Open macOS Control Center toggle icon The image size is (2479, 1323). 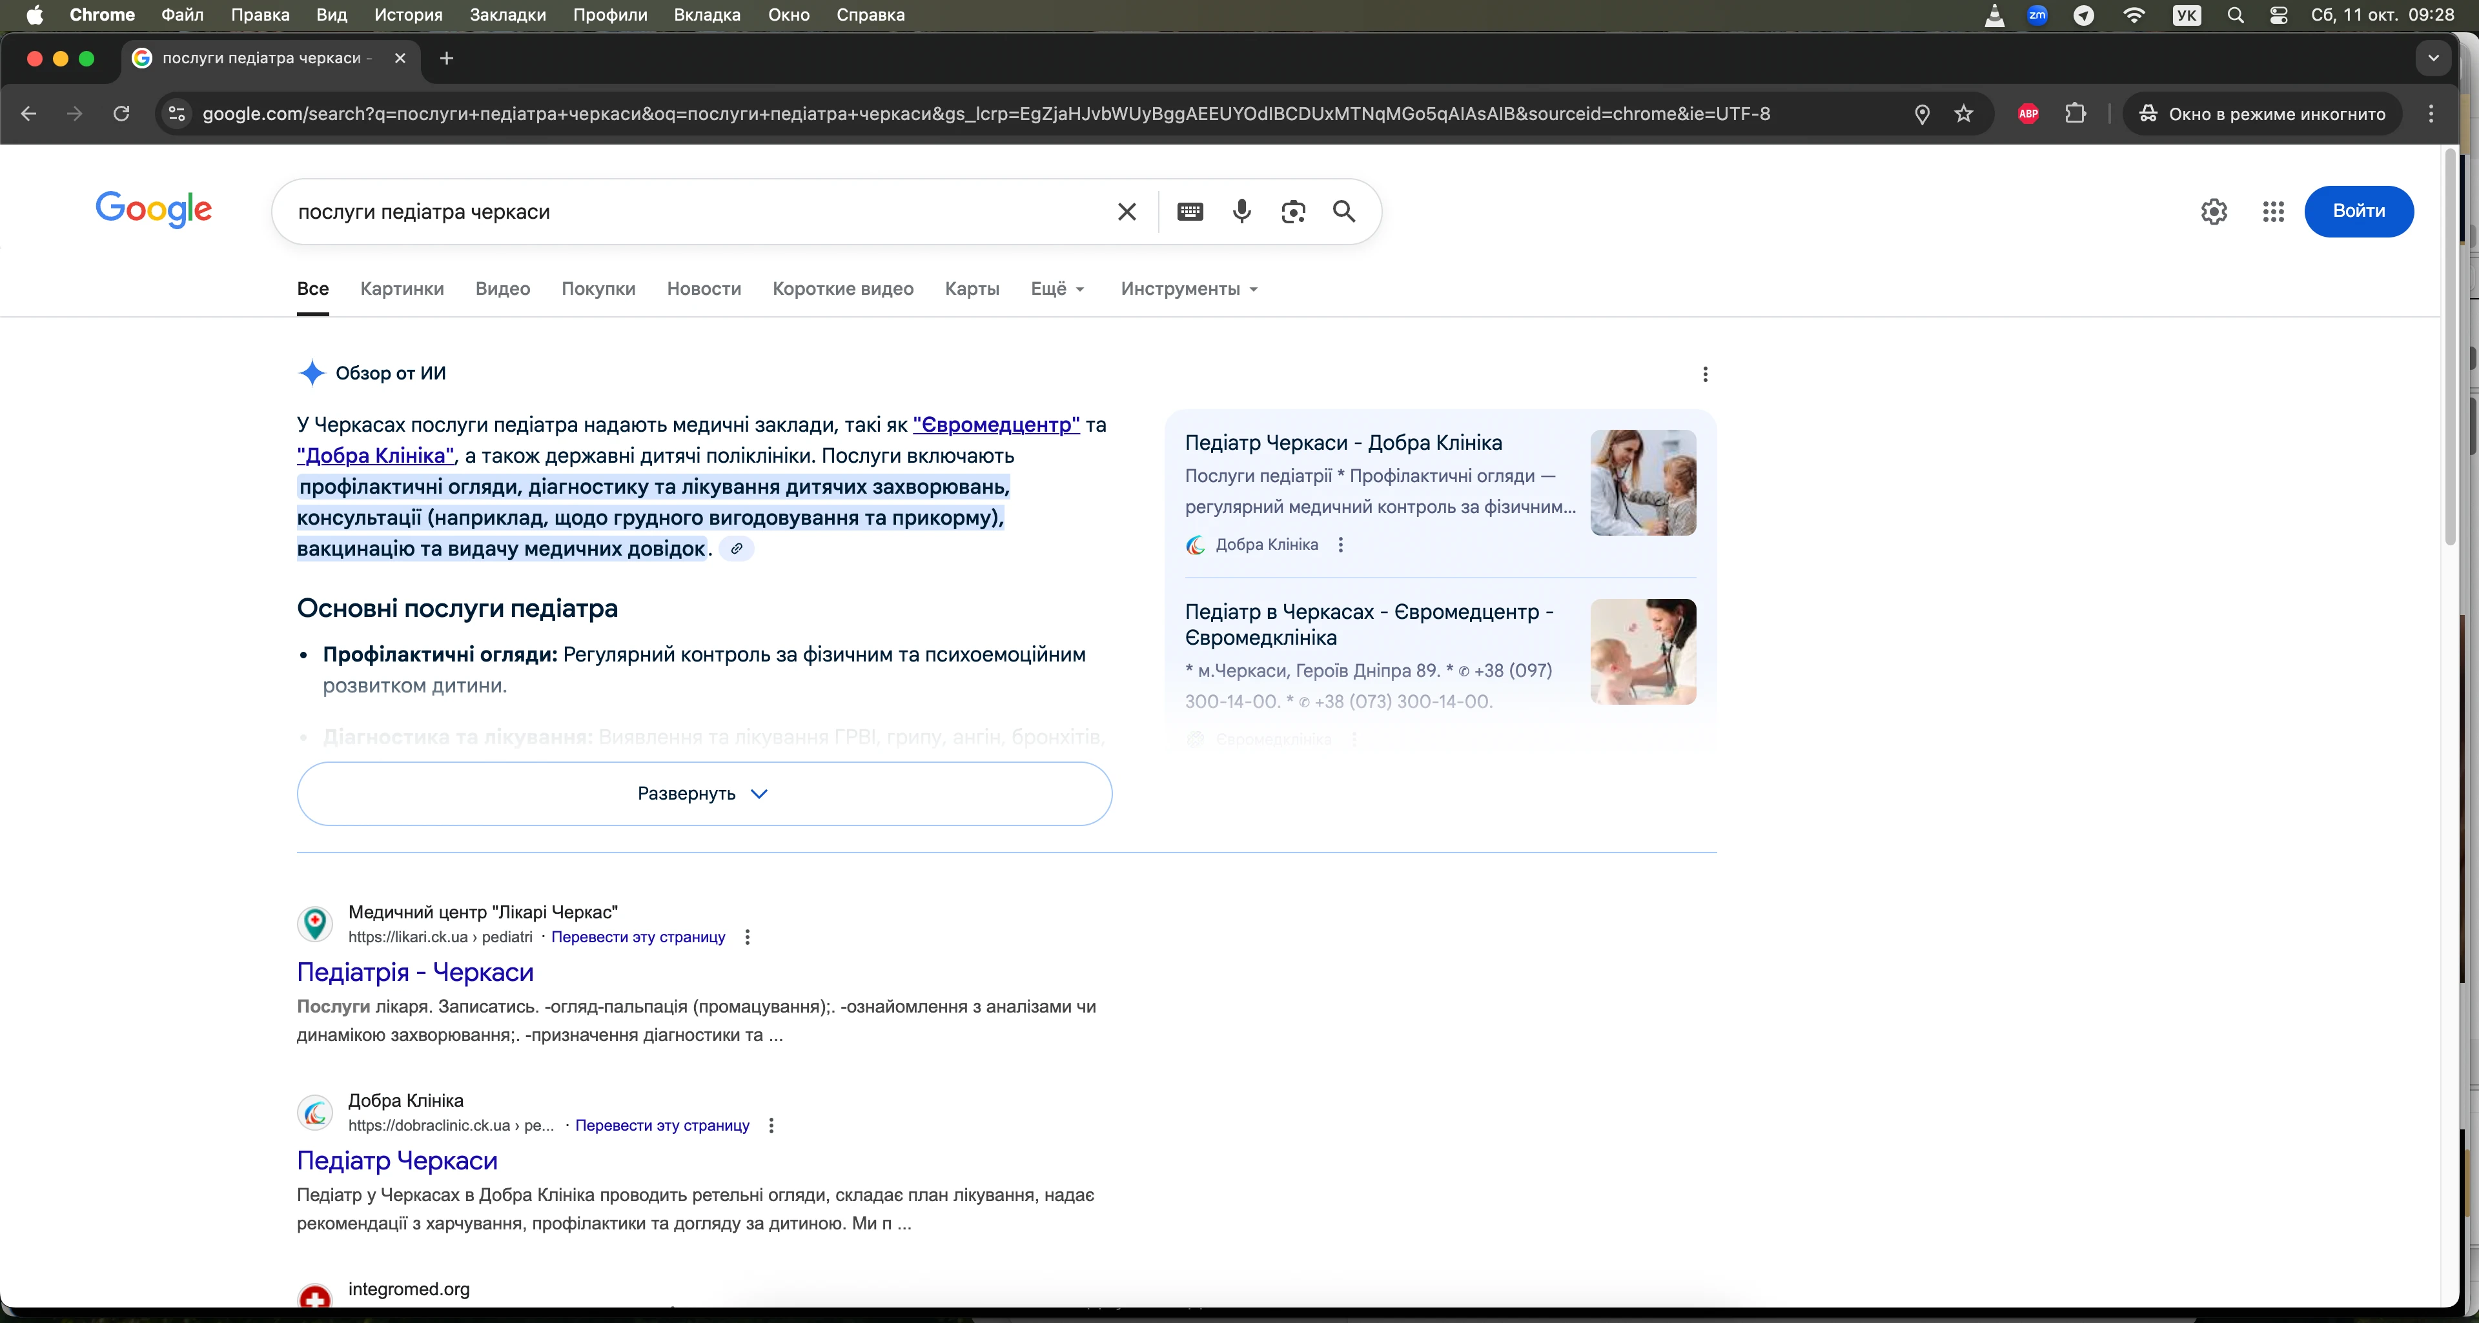pyautogui.click(x=2279, y=15)
